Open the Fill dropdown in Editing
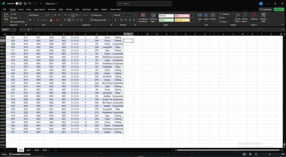286x157 pixels. 223,18
